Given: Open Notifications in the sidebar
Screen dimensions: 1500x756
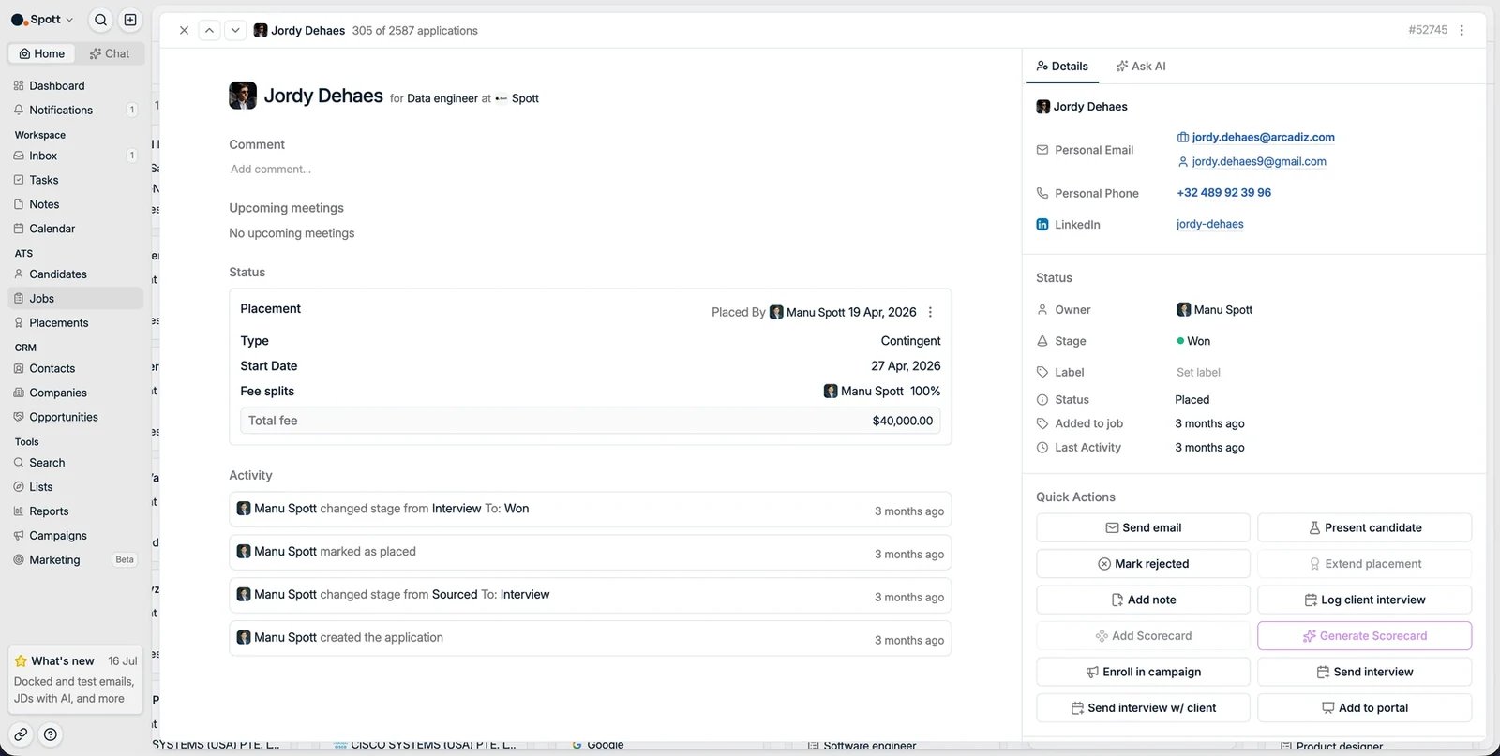Looking at the screenshot, I should (76, 110).
